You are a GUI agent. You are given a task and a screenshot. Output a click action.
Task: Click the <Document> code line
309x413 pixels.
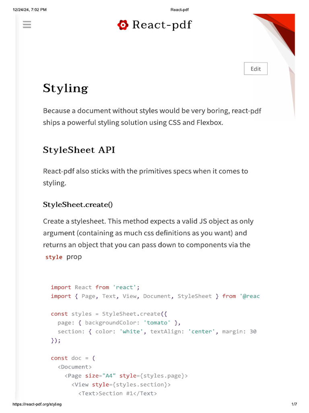click(x=74, y=367)
